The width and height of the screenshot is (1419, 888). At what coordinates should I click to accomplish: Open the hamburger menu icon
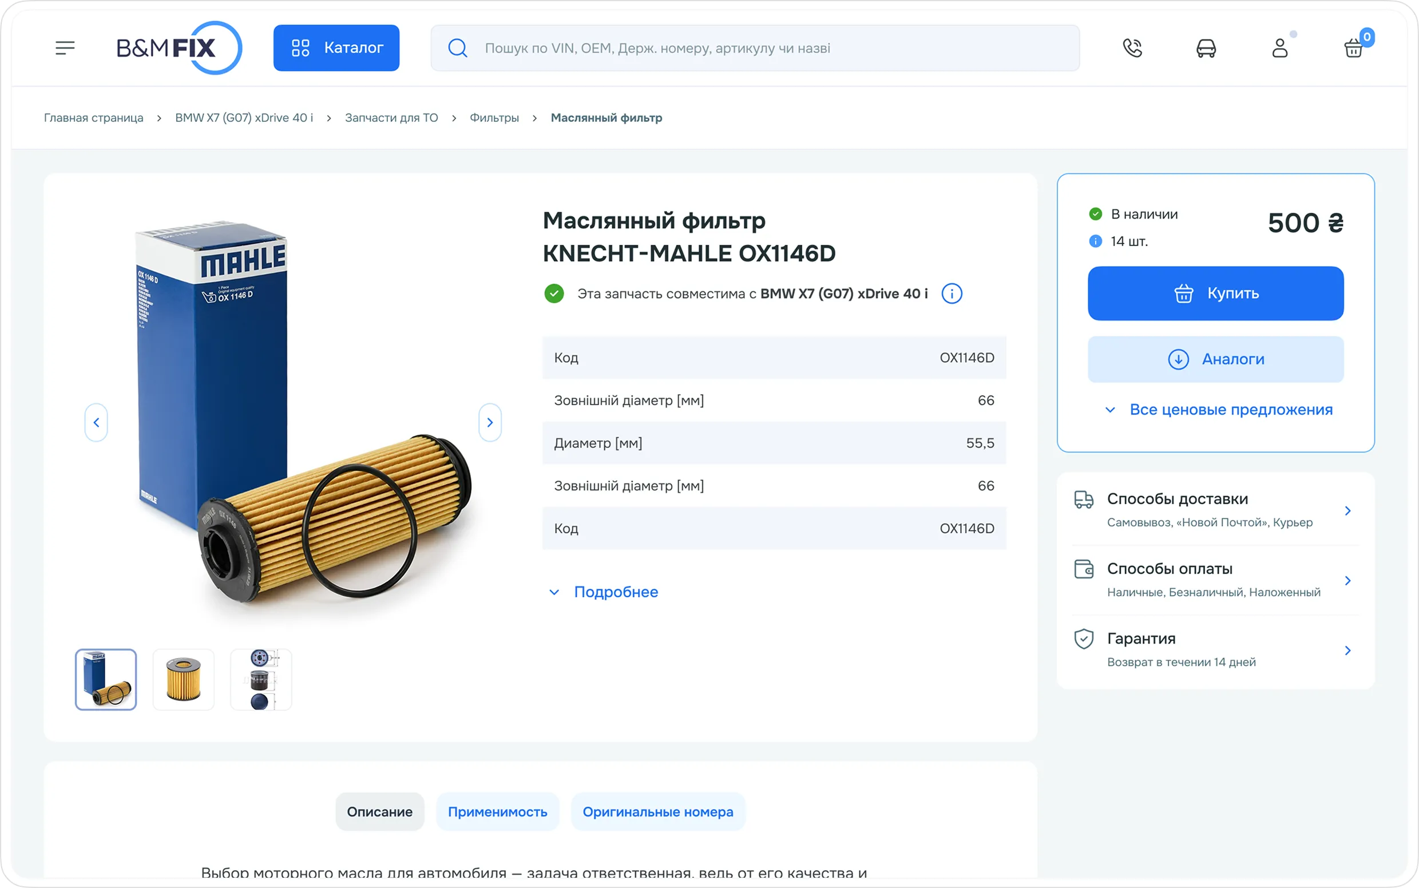pyautogui.click(x=65, y=47)
